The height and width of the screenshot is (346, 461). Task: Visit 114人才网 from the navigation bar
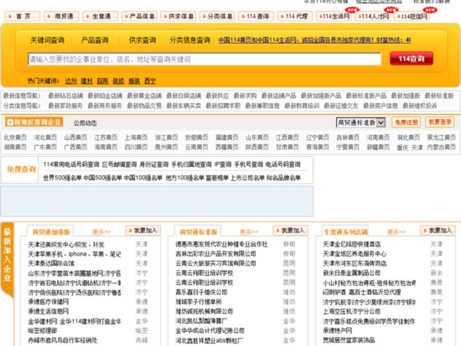click(373, 16)
